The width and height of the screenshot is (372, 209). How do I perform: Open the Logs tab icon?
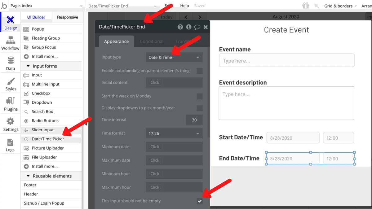point(10,145)
